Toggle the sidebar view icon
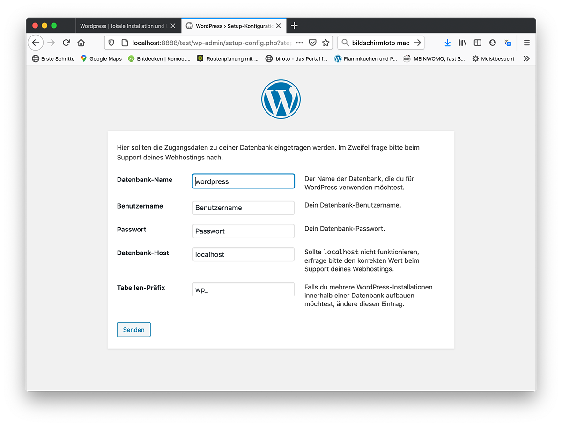This screenshot has height=426, width=562. tap(477, 43)
